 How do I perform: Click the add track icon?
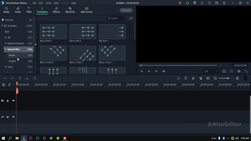click(4, 85)
